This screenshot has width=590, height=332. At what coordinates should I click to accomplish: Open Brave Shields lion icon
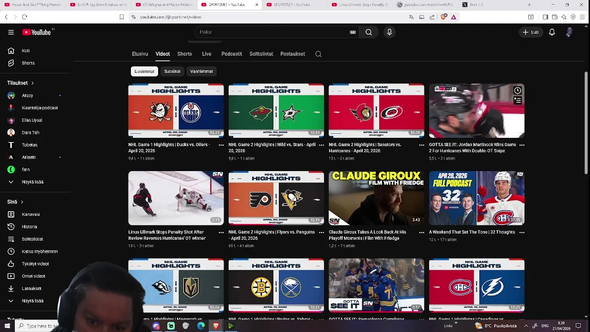[x=443, y=17]
